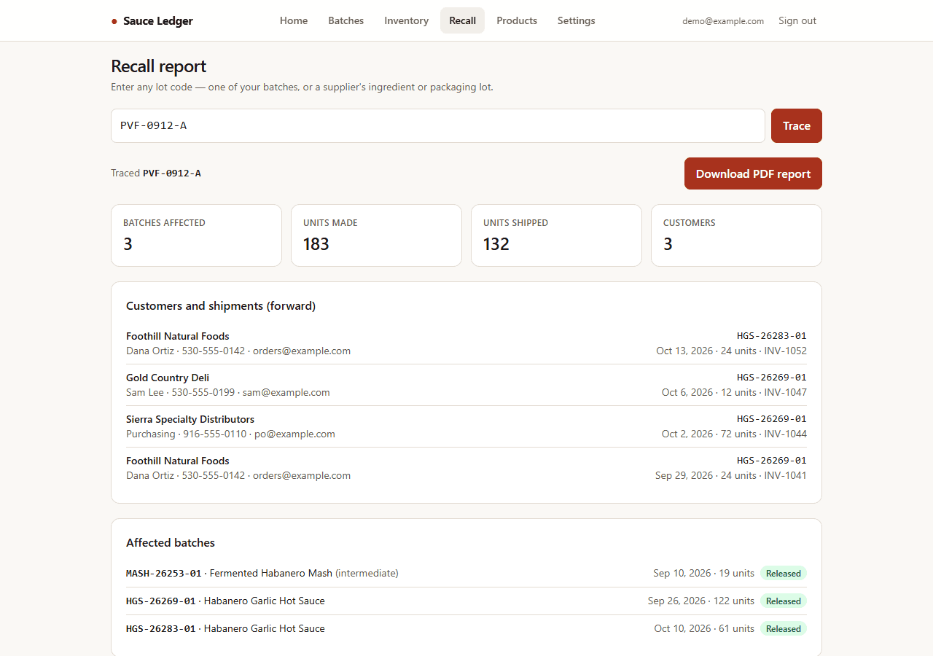Click the traced lot code PVF-0912-A text
Image resolution: width=933 pixels, height=656 pixels.
point(172,173)
